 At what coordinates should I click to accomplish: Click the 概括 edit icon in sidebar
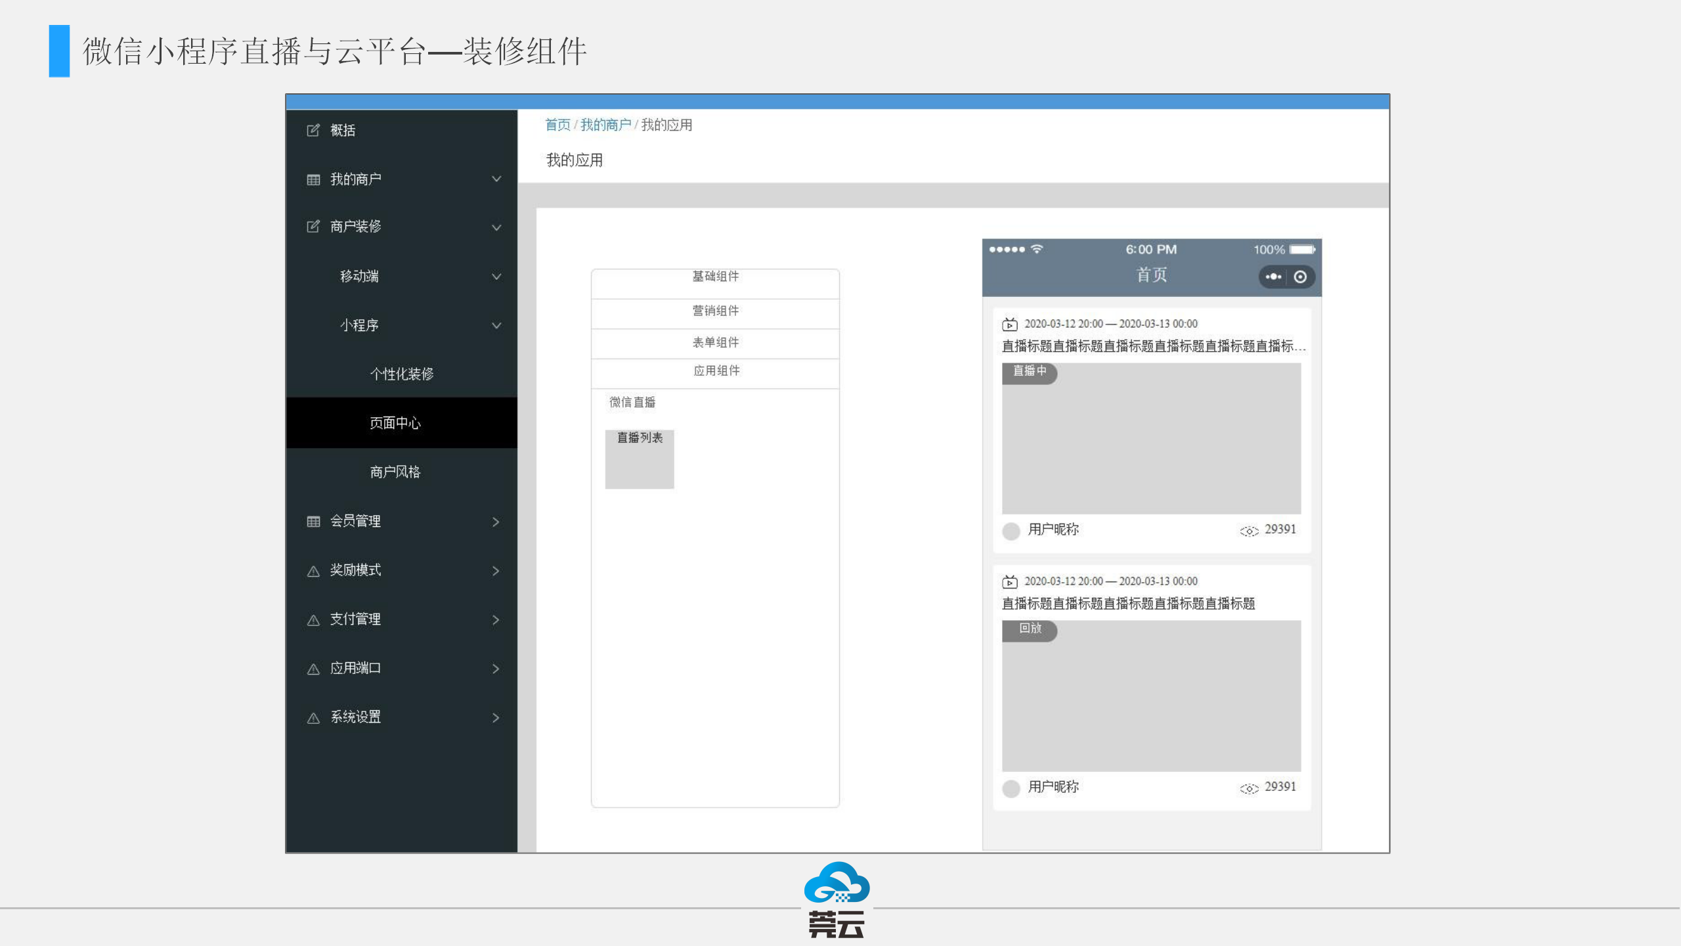313,130
